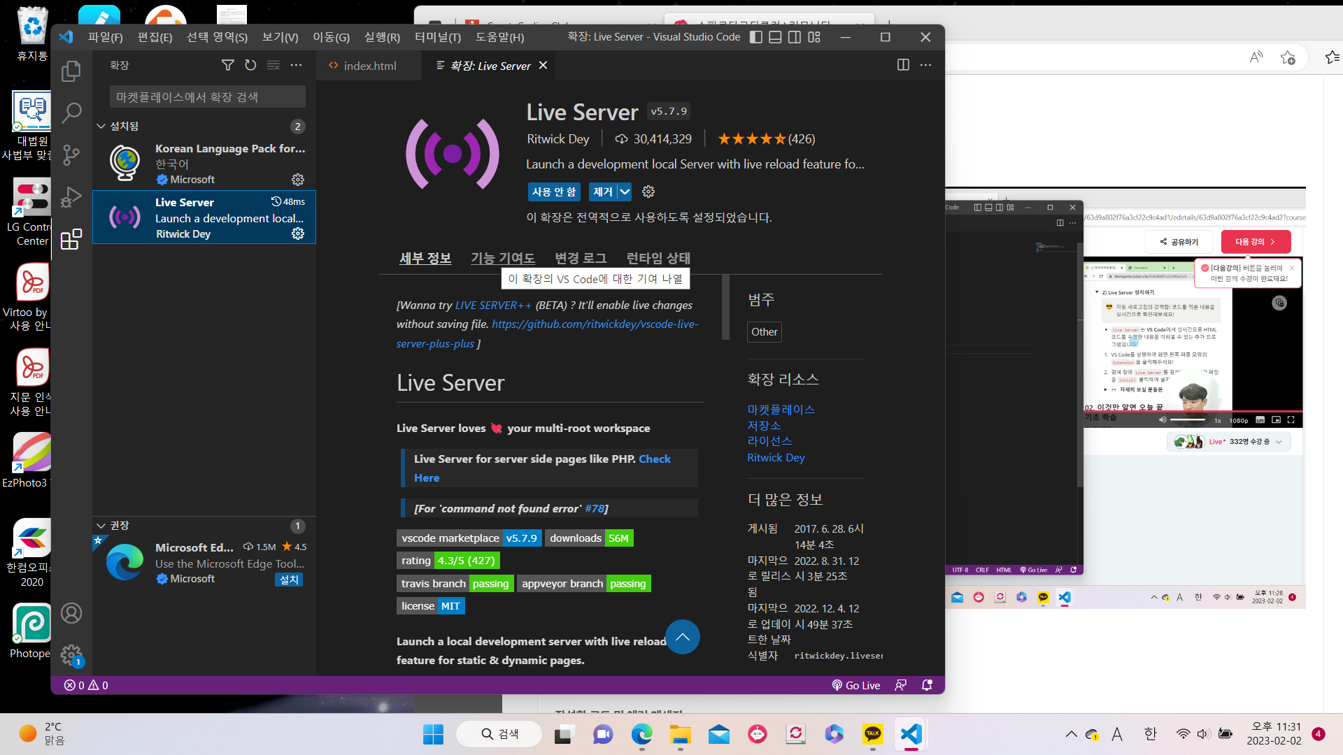Adjust the lecture video volume slider

[x=1188, y=420]
